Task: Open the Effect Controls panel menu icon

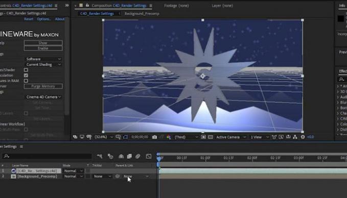Action: tap(56, 6)
